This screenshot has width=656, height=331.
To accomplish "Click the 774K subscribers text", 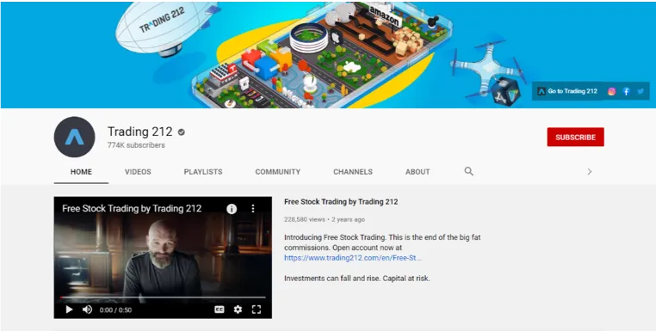I will click(136, 145).
